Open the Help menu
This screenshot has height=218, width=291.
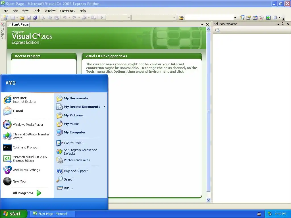coord(83,11)
